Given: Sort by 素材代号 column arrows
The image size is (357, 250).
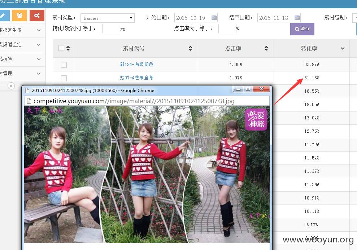Looking at the screenshot, I should (x=190, y=48).
